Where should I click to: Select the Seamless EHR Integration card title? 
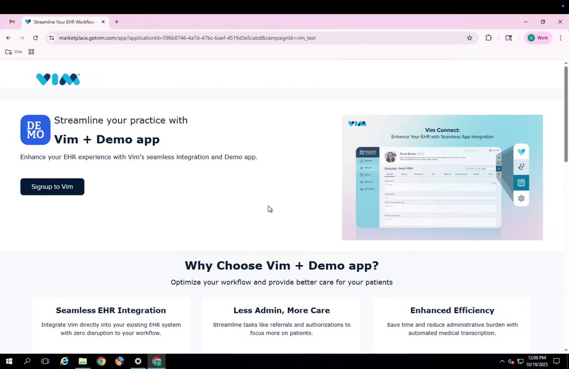click(x=111, y=310)
